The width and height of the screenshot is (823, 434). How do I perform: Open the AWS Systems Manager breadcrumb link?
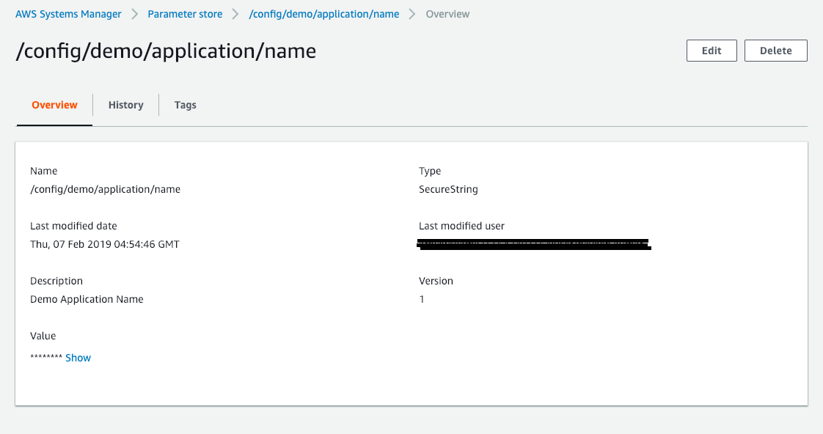click(67, 13)
